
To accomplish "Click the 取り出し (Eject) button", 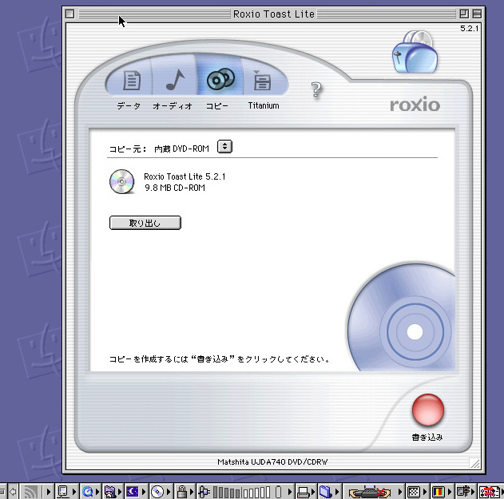I will click(x=145, y=223).
